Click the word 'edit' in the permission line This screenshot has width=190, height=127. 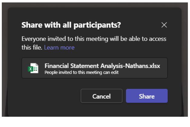[115, 73]
